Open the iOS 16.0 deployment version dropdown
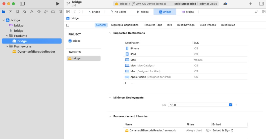 (x=230, y=105)
